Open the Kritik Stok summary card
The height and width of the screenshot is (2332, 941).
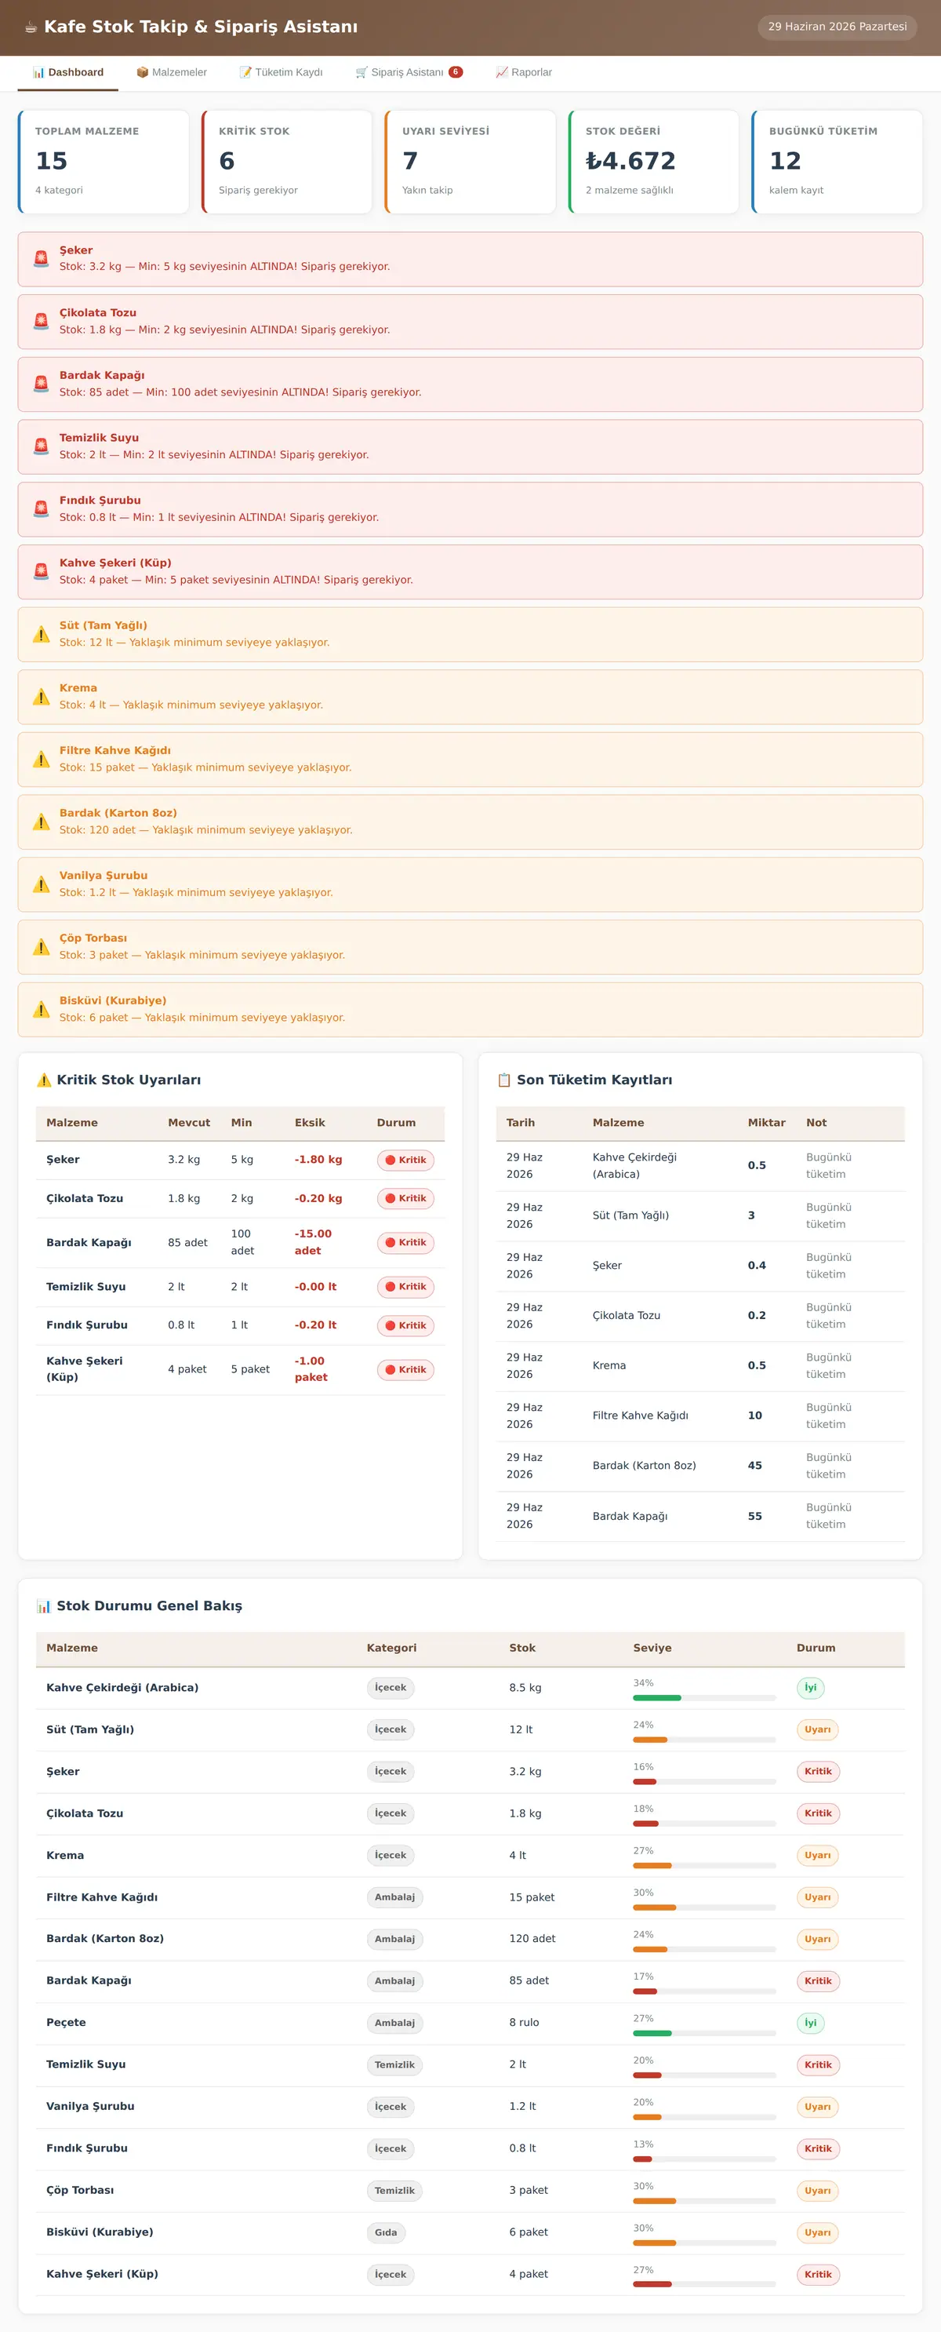[287, 162]
